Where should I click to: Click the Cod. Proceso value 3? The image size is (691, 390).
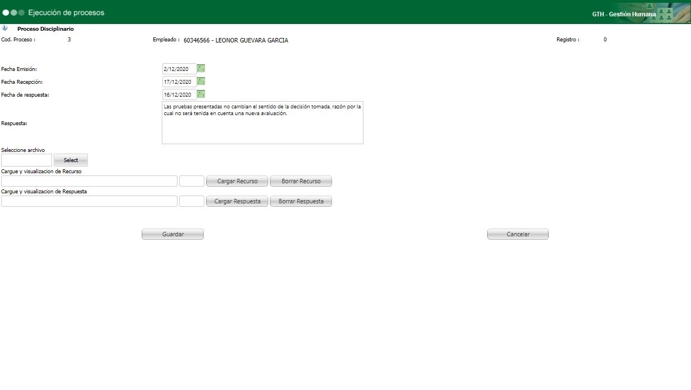click(69, 40)
